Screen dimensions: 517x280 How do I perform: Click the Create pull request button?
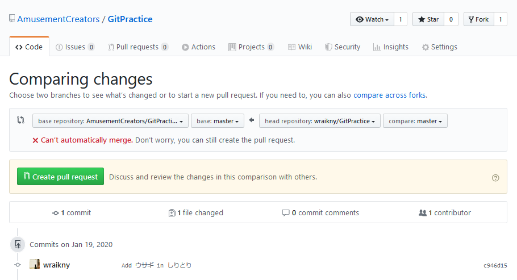click(60, 177)
